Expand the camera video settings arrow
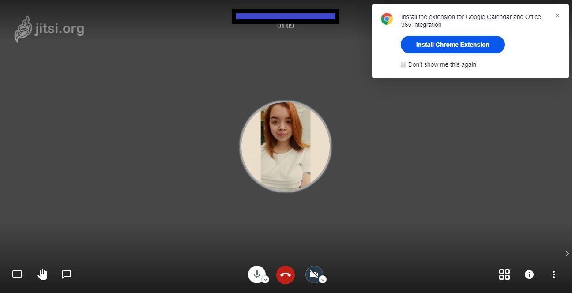Viewport: 572px width, 293px height. pyautogui.click(x=323, y=279)
